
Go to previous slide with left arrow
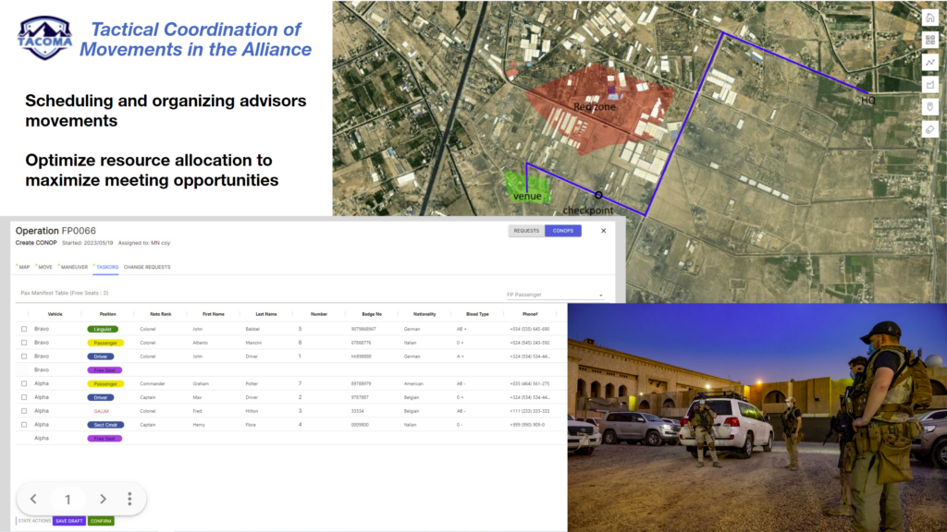click(x=33, y=499)
